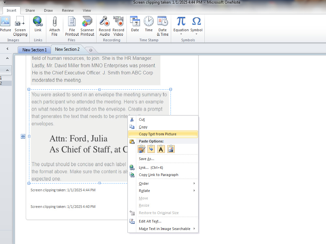Paste with Merge Formatting option
This screenshot has height=244, width=326.
[151, 149]
